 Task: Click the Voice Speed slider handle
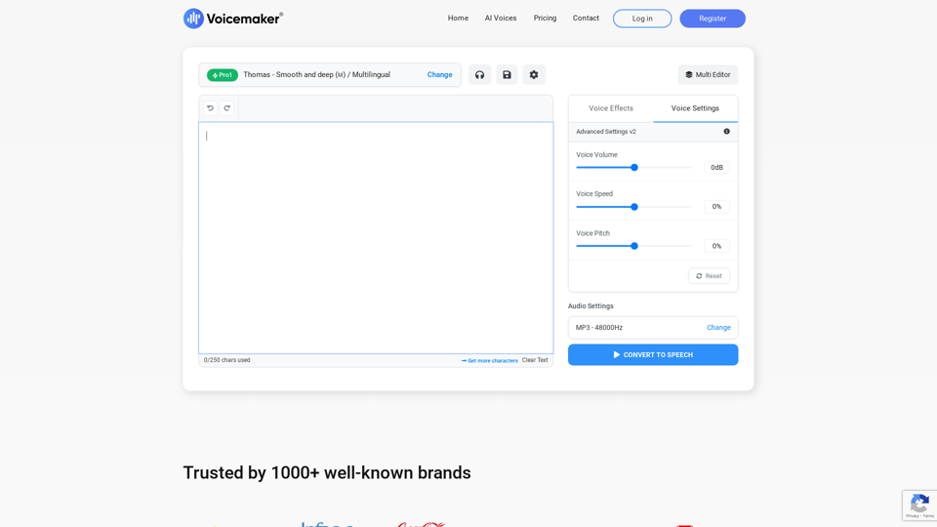(x=634, y=207)
